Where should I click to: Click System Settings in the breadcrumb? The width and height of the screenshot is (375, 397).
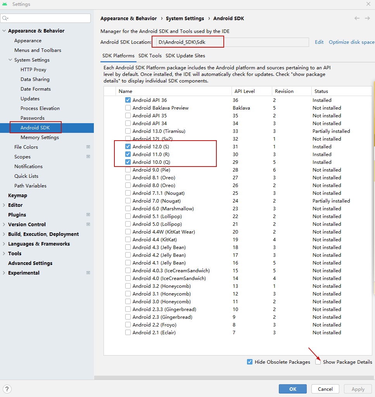pyautogui.click(x=185, y=19)
